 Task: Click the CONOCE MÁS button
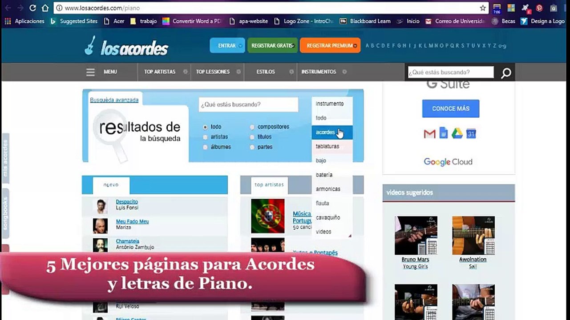coord(451,108)
